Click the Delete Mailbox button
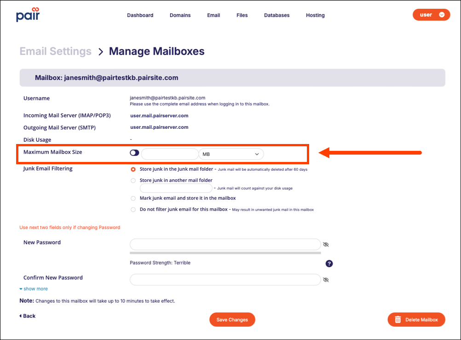This screenshot has height=340, width=461. point(416,320)
